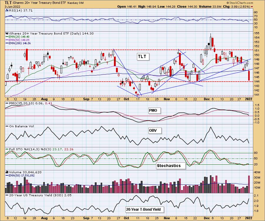Click the '2.1' yield axis label

point(256,196)
